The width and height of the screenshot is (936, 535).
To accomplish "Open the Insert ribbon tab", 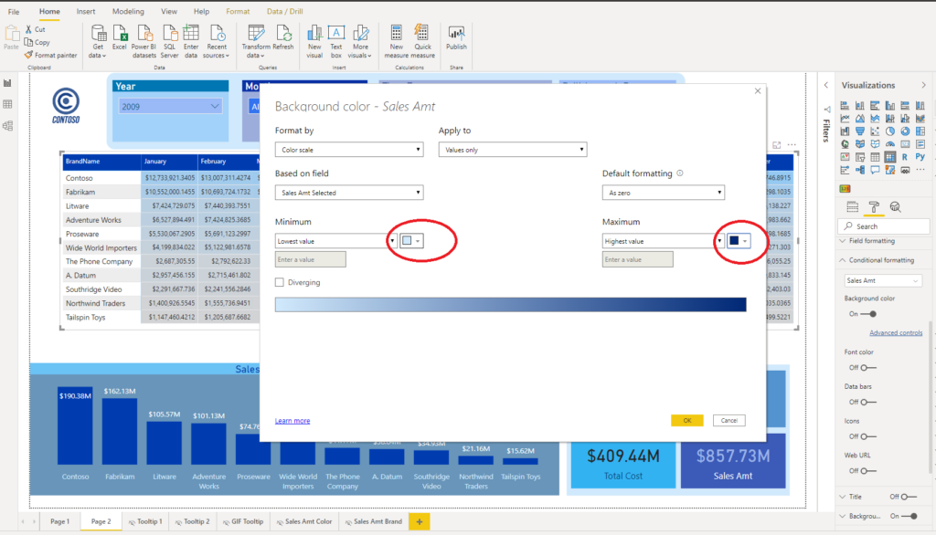I will click(x=85, y=11).
